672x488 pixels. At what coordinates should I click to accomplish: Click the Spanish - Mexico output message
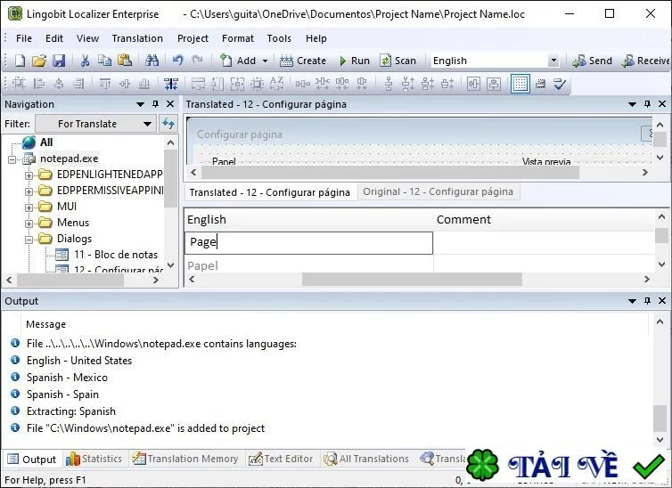[x=67, y=378]
